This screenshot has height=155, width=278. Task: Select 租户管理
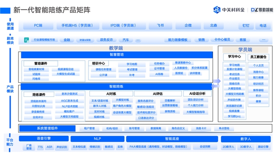click(x=89, y=129)
